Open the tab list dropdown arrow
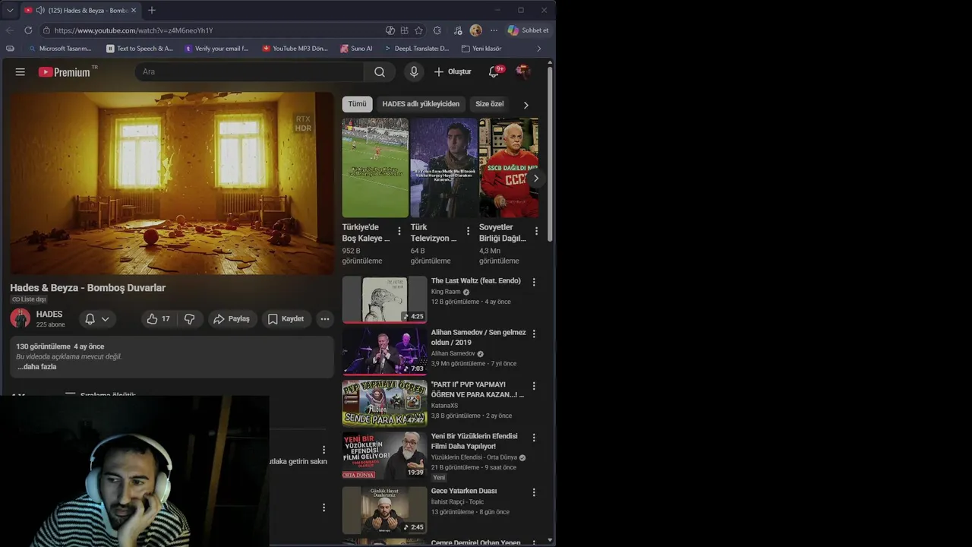Viewport: 972px width, 547px height. coord(10,10)
